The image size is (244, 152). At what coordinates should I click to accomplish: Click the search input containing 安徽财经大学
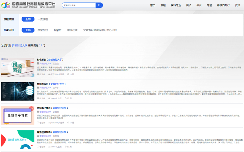tap(79, 5)
